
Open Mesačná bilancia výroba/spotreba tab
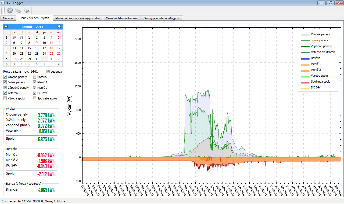click(77, 18)
